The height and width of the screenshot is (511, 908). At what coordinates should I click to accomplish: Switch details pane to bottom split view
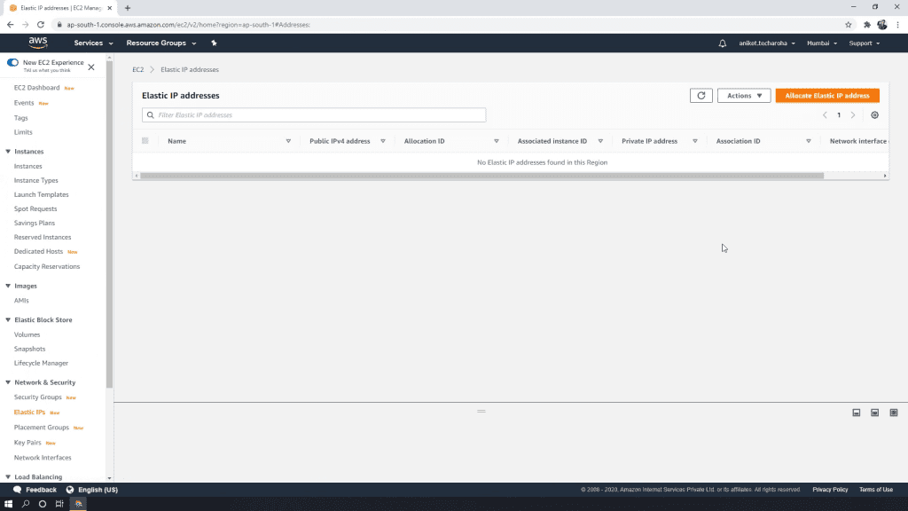(856, 413)
